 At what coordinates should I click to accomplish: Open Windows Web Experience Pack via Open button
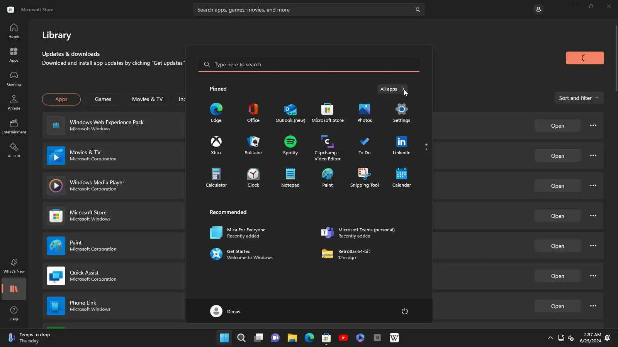[x=557, y=126]
